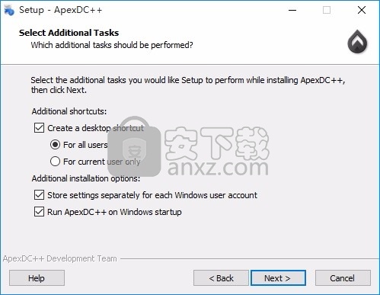Select the For all users radio button
Image resolution: width=380 pixels, height=295 pixels.
point(55,145)
